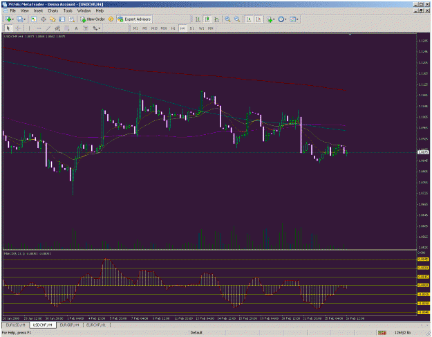This screenshot has height=337, width=432.
Task: Open the Charts menu
Action: (x=53, y=11)
